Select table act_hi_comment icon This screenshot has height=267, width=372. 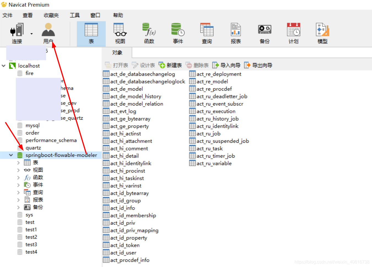[x=106, y=148]
